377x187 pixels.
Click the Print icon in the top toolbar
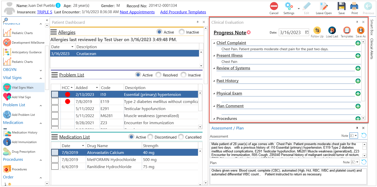point(354,6)
